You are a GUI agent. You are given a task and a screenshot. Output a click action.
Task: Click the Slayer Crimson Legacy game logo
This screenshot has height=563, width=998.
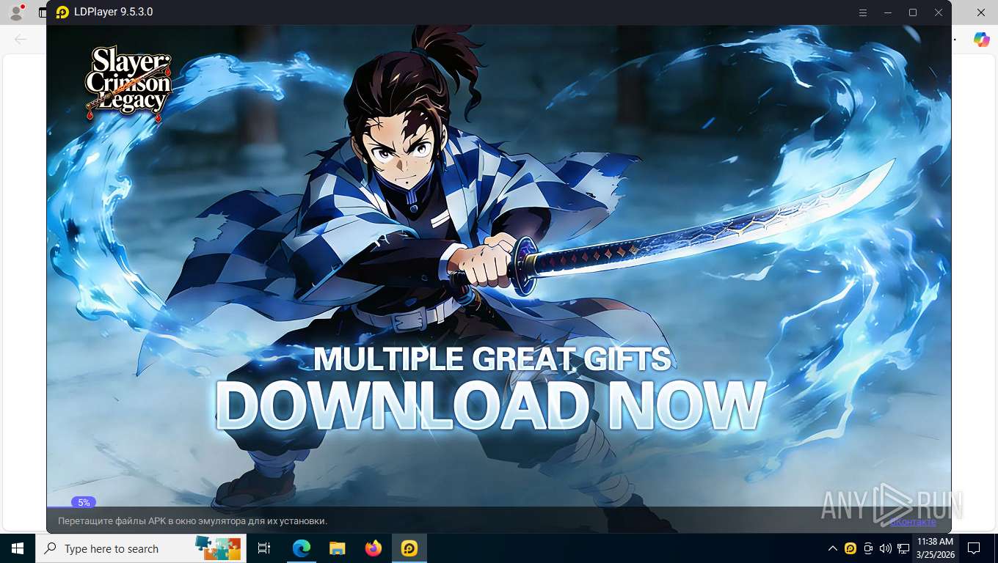[x=129, y=83]
